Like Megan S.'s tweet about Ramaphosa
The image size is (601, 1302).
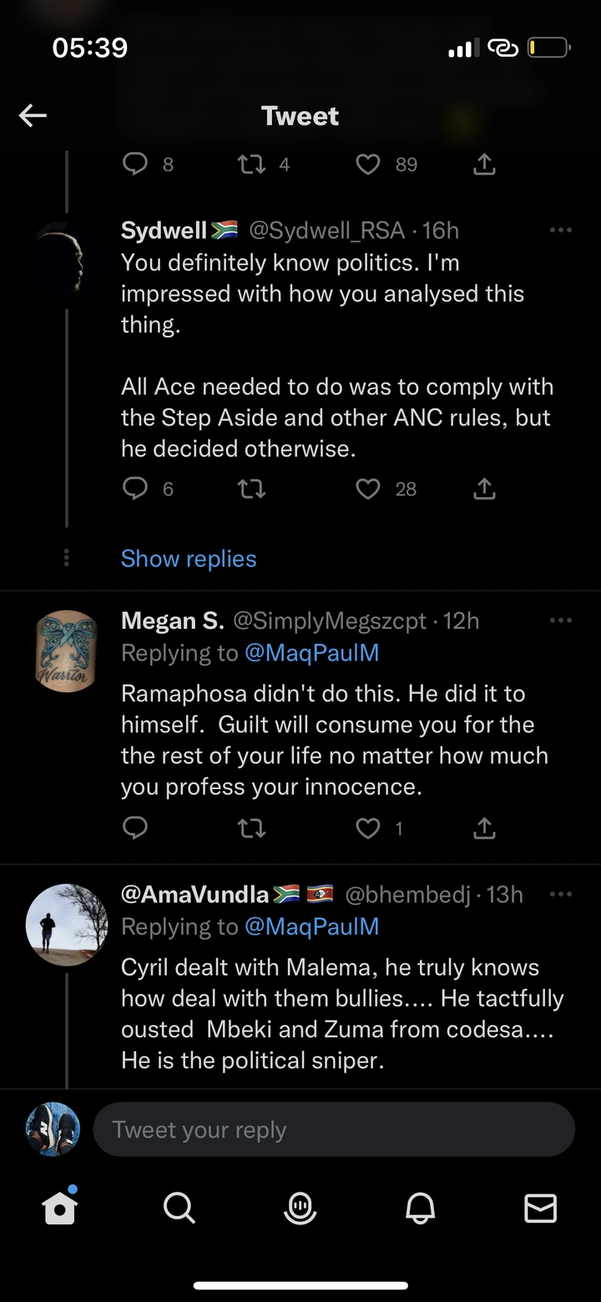(368, 828)
